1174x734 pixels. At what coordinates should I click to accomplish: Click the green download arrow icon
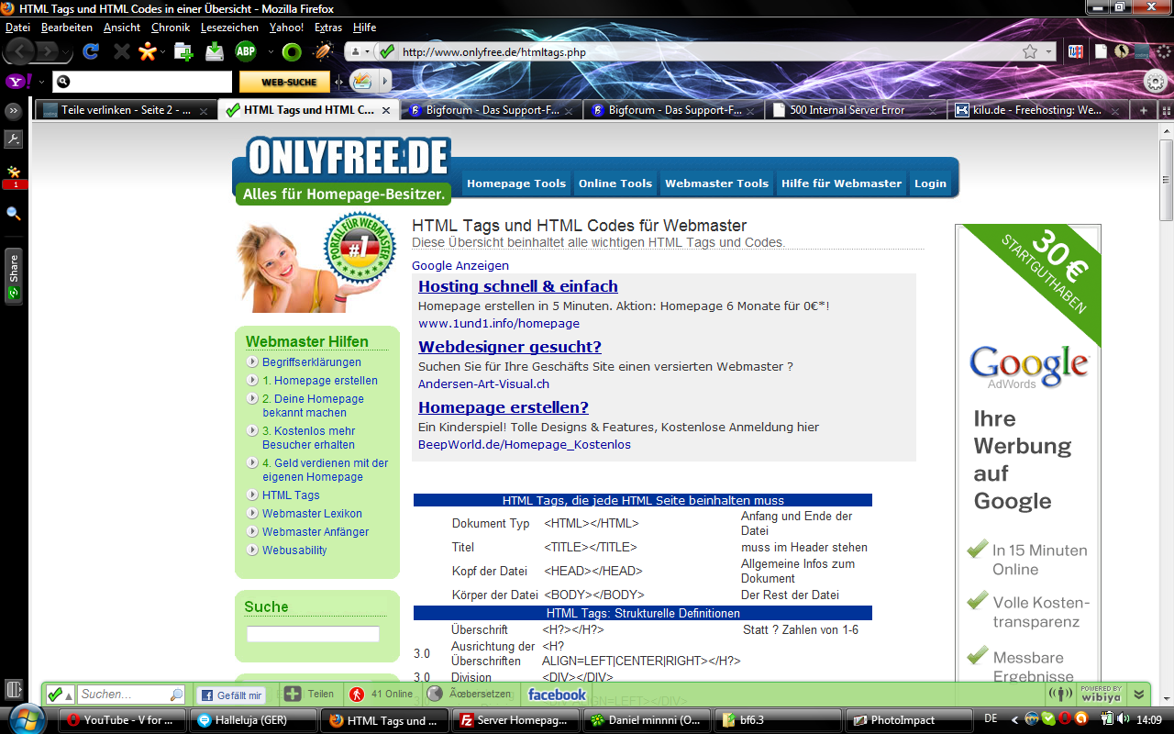click(215, 51)
